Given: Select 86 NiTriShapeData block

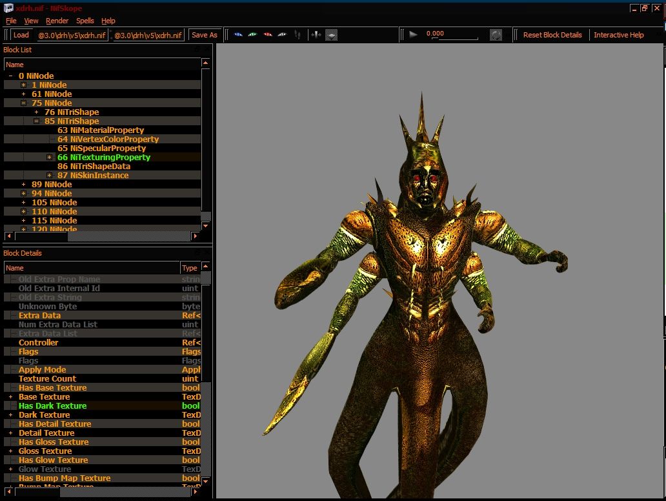Looking at the screenshot, I should (x=94, y=166).
